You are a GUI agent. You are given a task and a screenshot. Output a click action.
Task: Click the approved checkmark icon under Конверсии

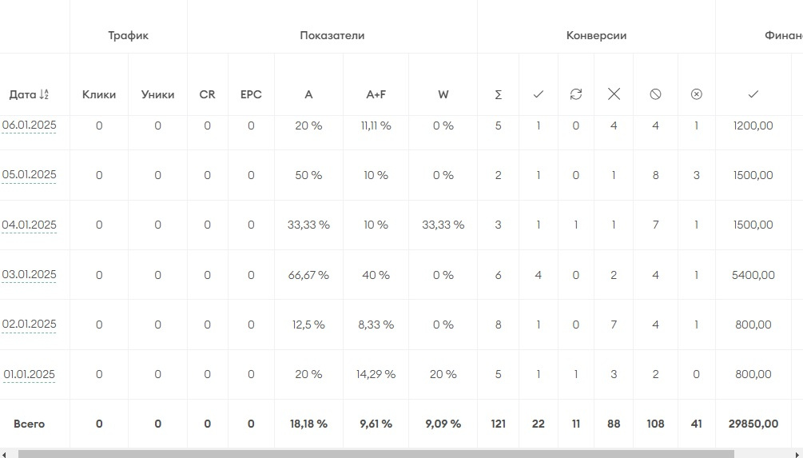click(538, 94)
